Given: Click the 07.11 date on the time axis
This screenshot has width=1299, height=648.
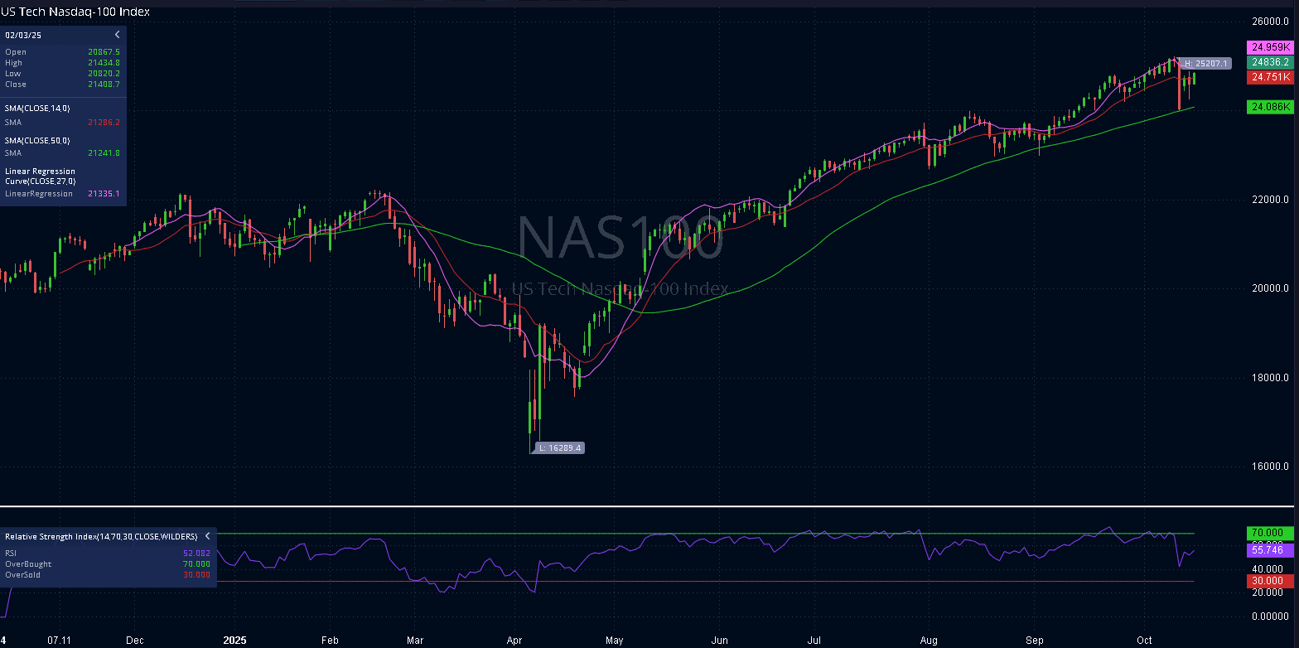Looking at the screenshot, I should (60, 640).
